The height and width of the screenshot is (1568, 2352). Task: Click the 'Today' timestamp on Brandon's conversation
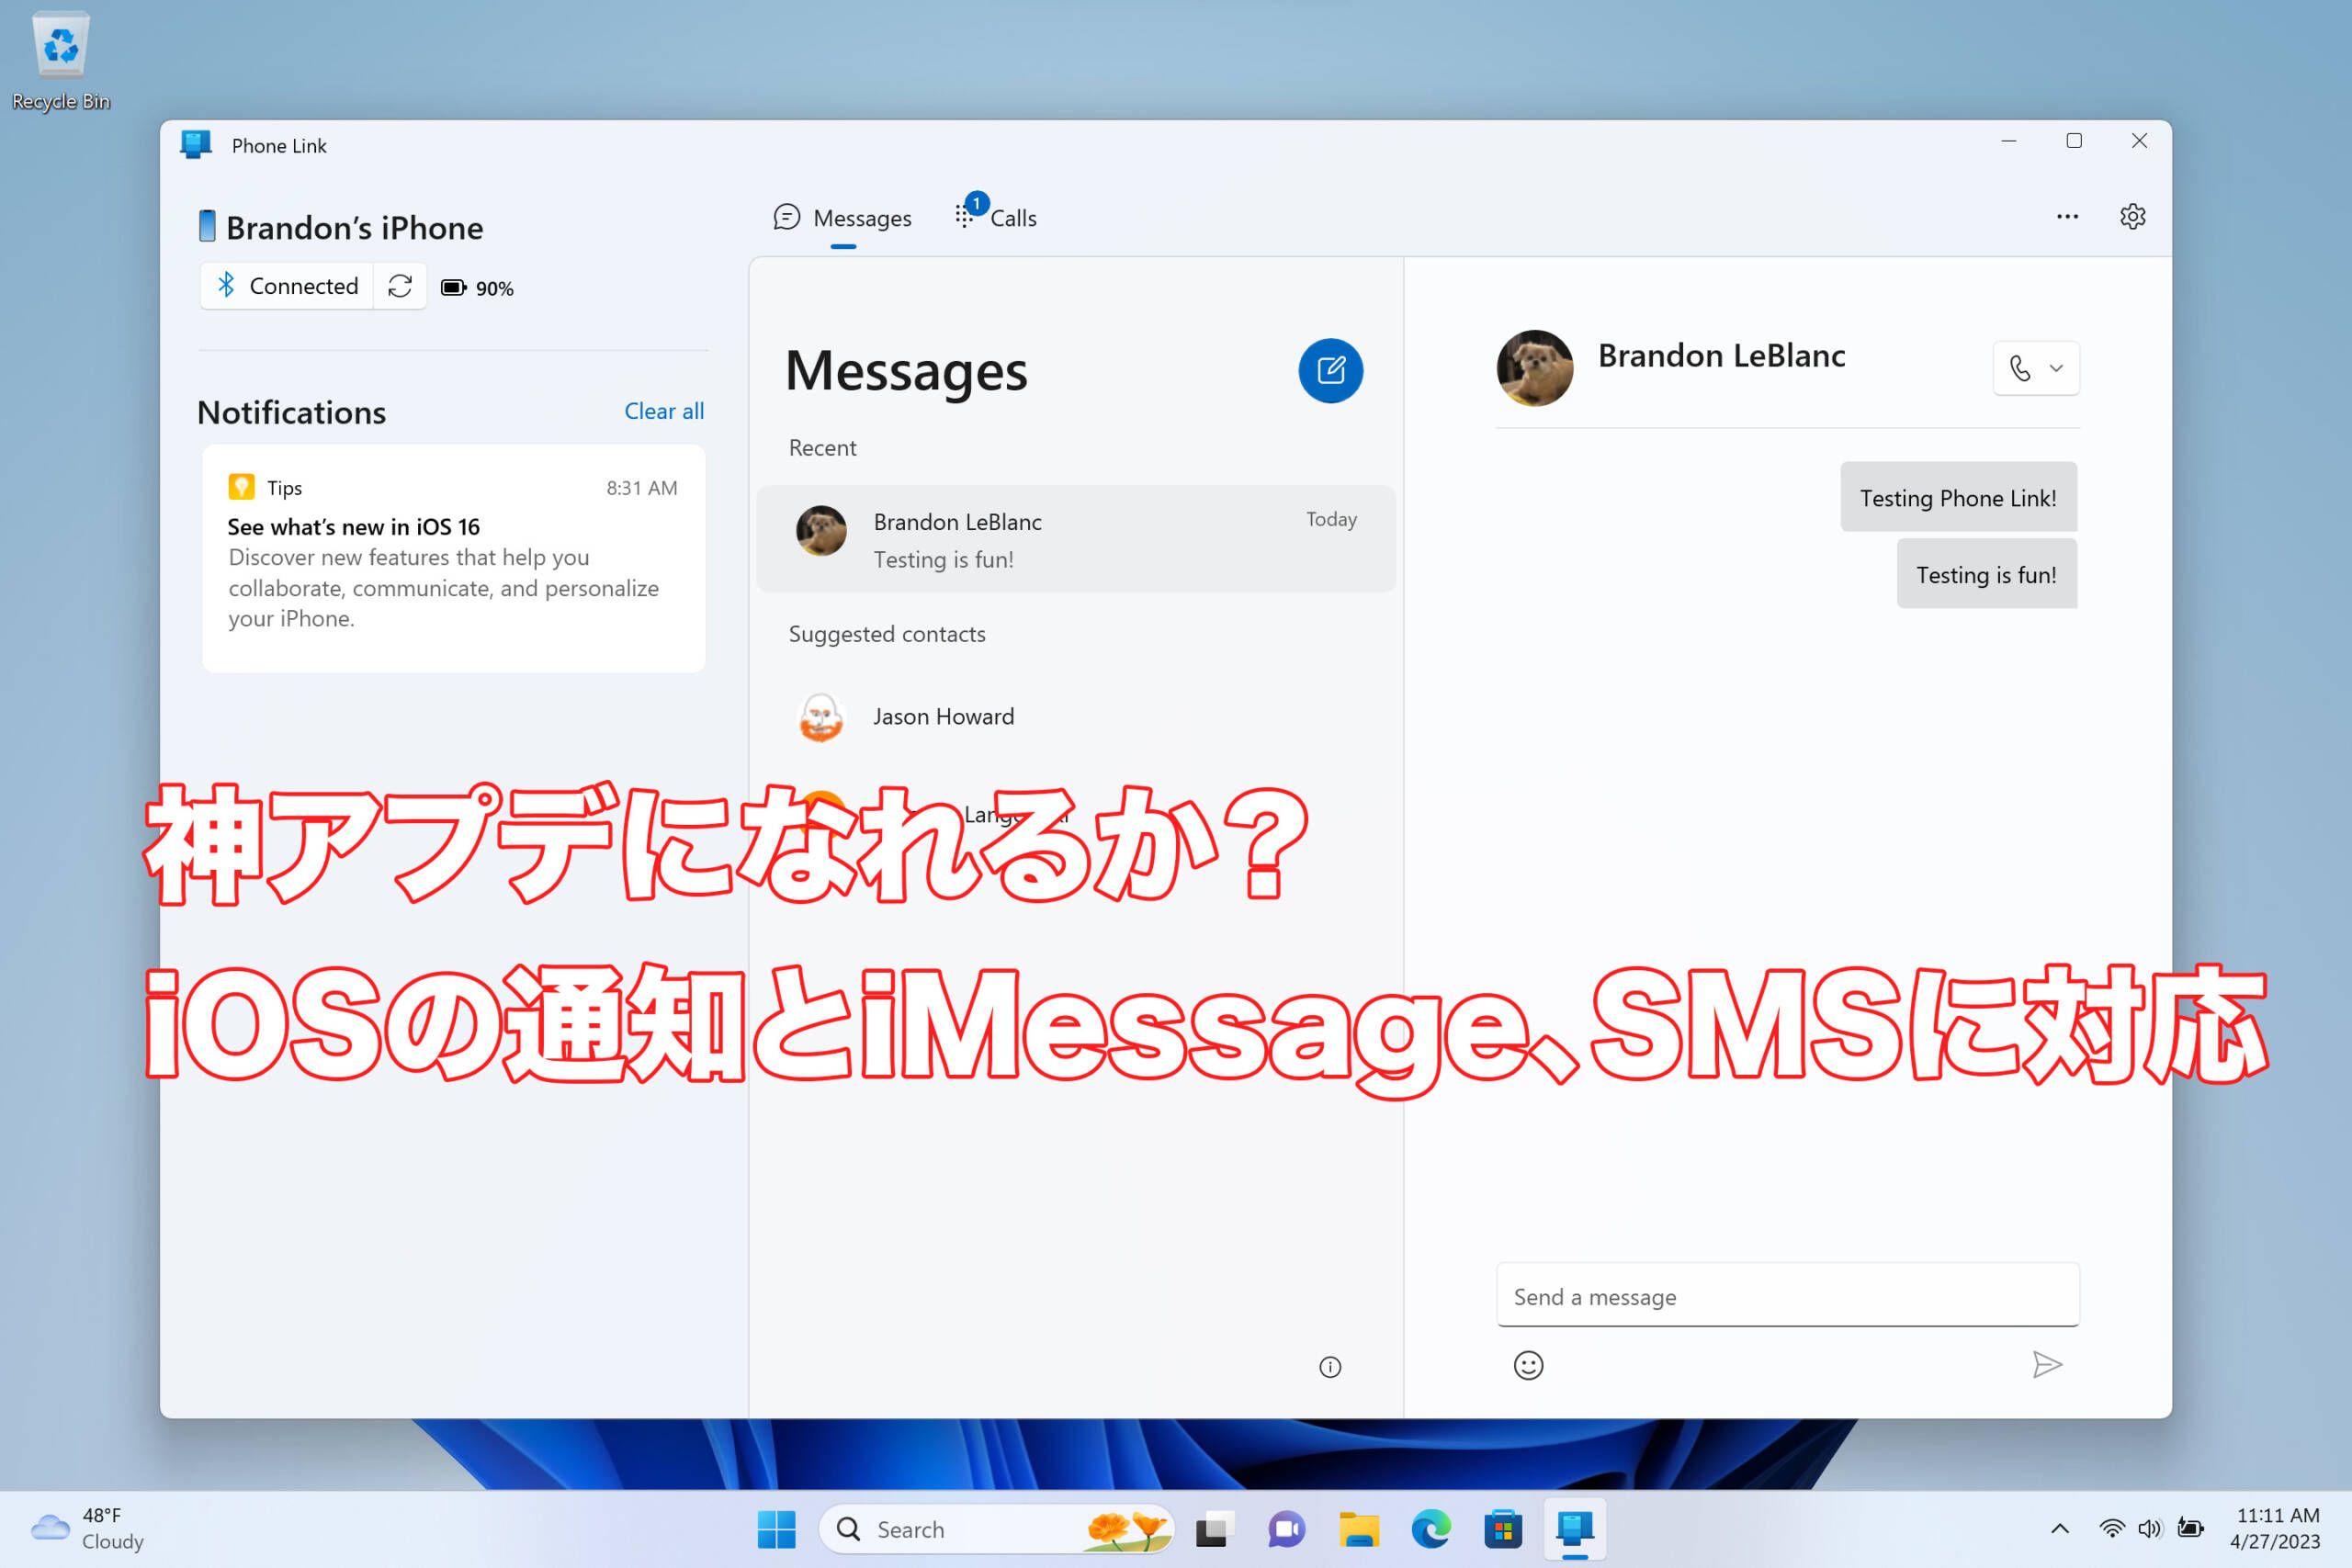tap(1331, 519)
